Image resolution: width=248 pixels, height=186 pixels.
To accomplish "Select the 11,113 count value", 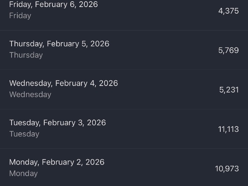I will coord(229,129).
